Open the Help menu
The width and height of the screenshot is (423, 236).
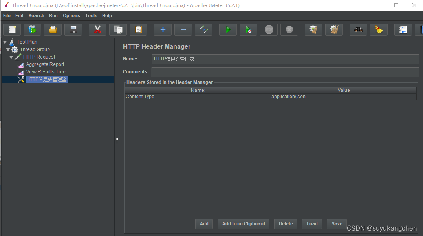tap(107, 16)
